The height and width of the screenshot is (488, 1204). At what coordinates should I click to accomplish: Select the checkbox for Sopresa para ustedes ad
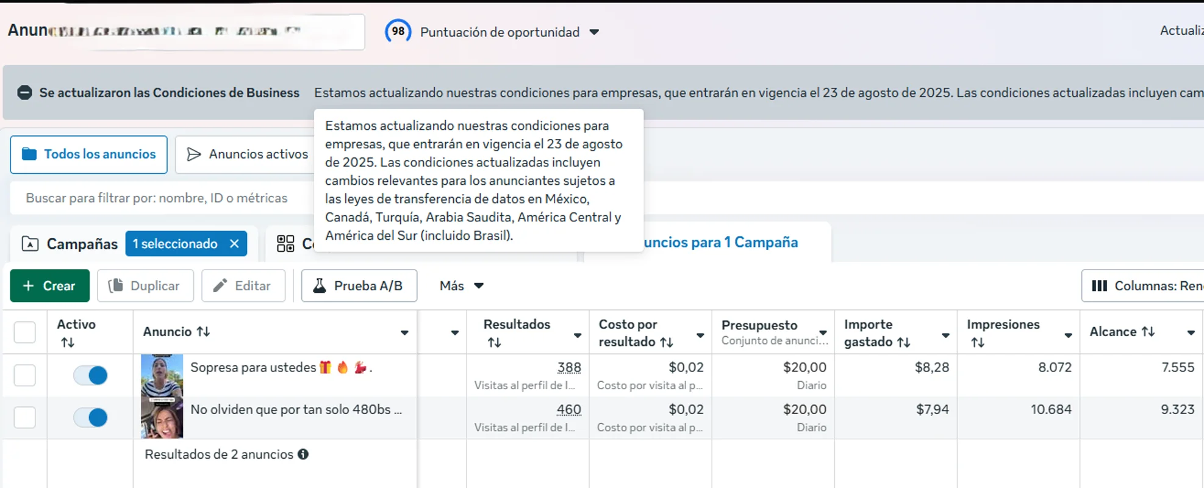pyautogui.click(x=25, y=375)
